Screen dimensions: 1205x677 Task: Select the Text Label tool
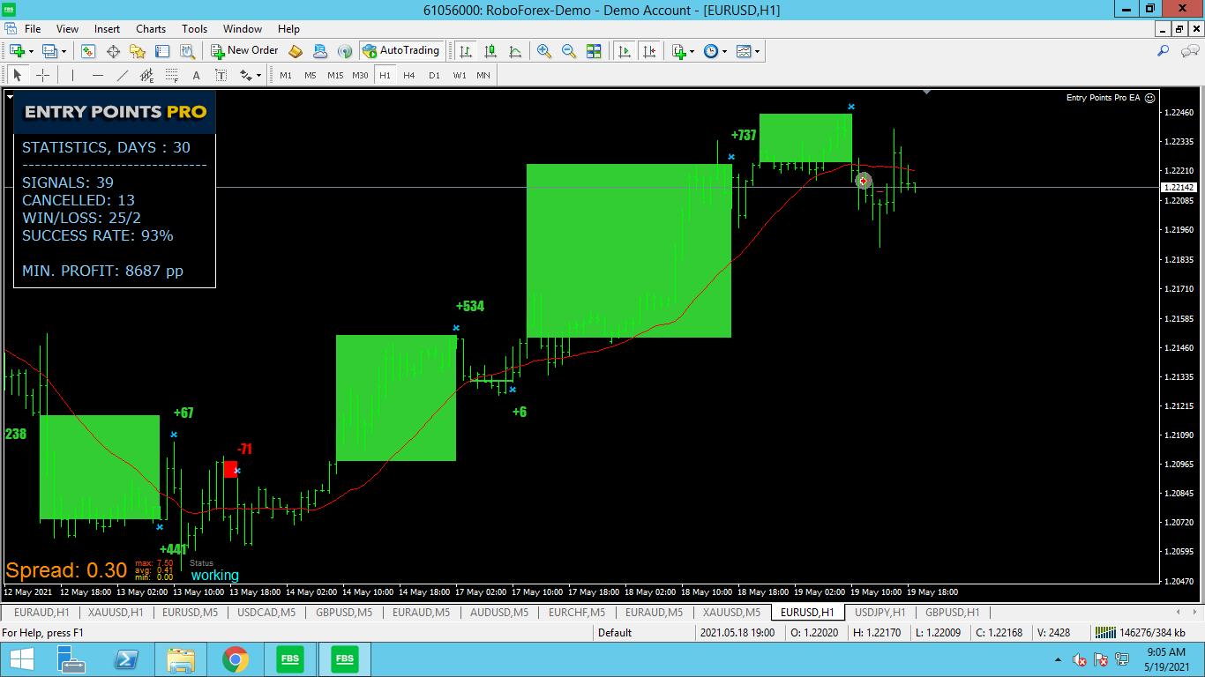point(221,75)
